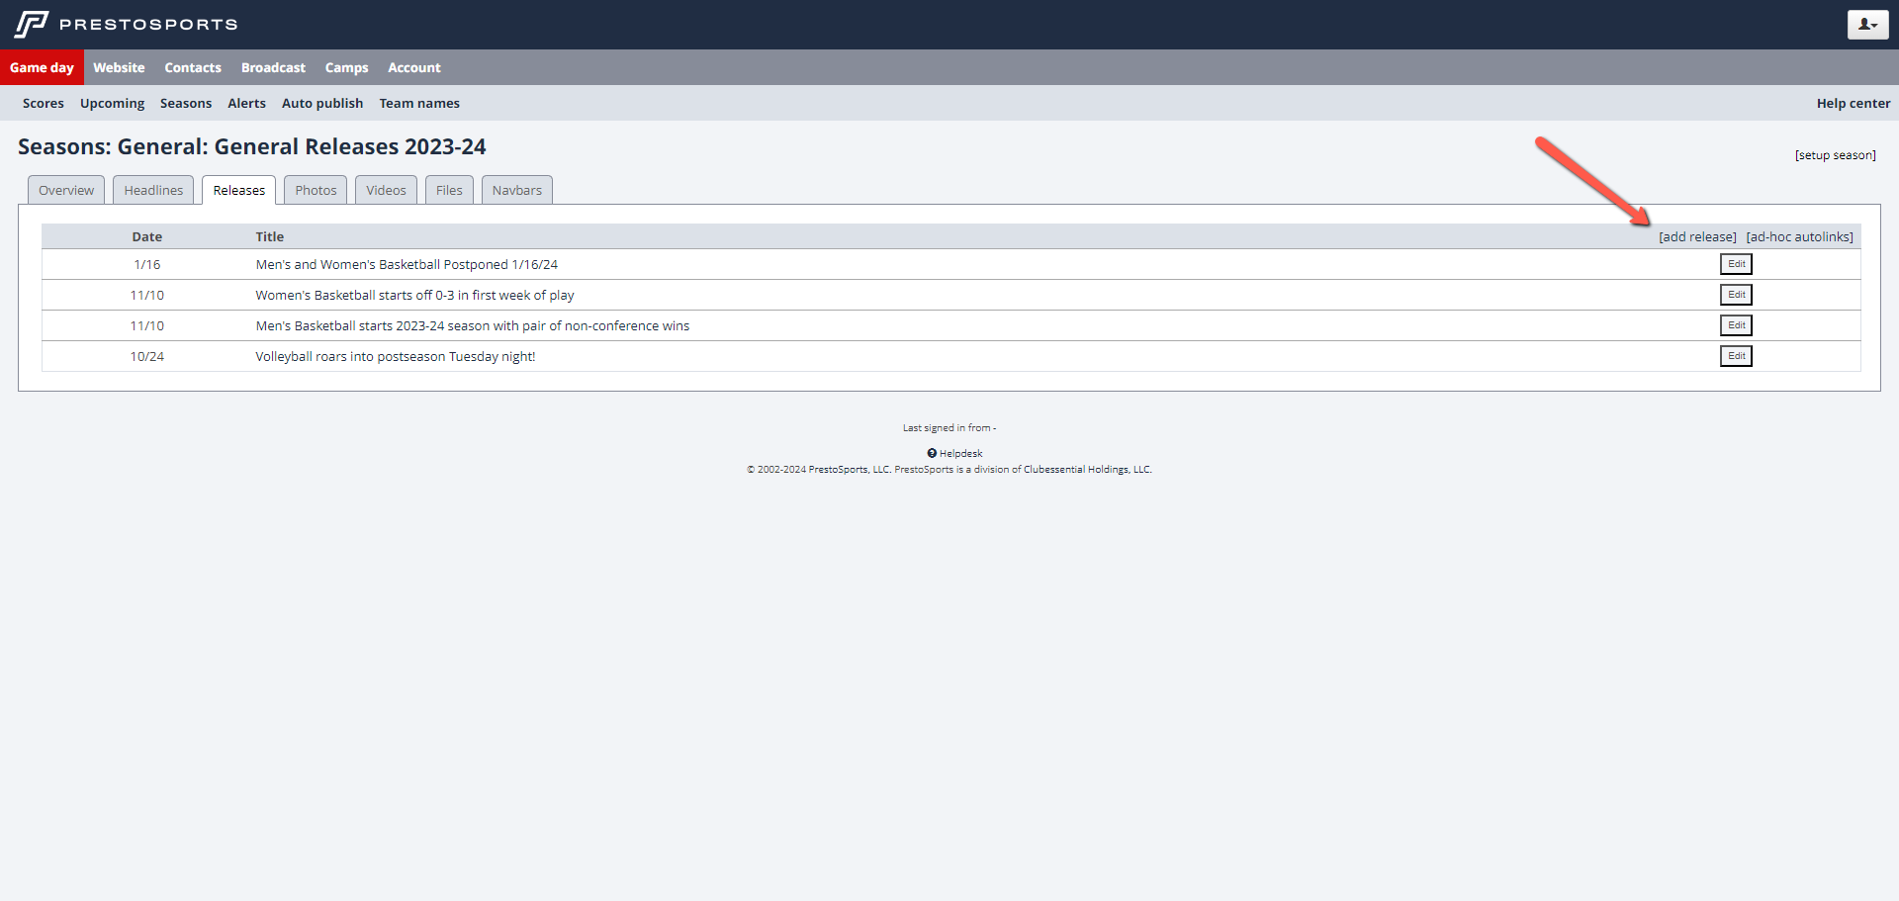Open the Website menu
The height and width of the screenshot is (901, 1899).
pyautogui.click(x=119, y=67)
